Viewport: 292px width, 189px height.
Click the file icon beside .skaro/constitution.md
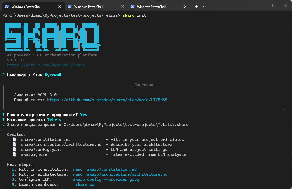pyautogui.click(x=15, y=139)
